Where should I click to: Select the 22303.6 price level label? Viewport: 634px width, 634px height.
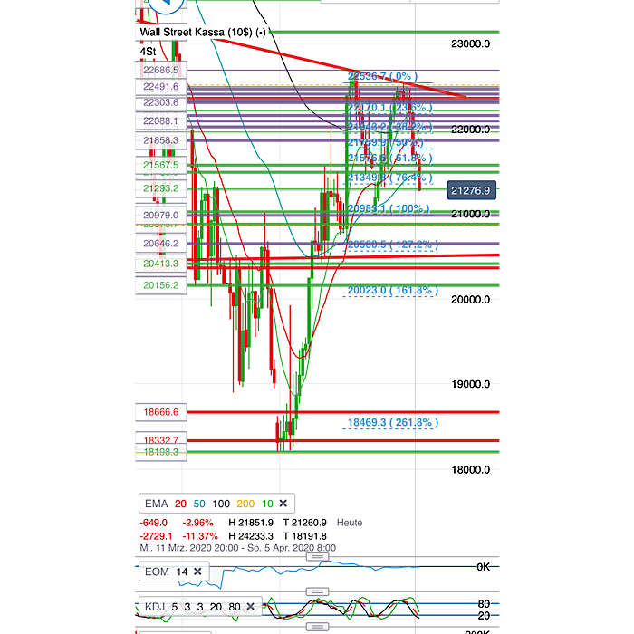[161, 102]
